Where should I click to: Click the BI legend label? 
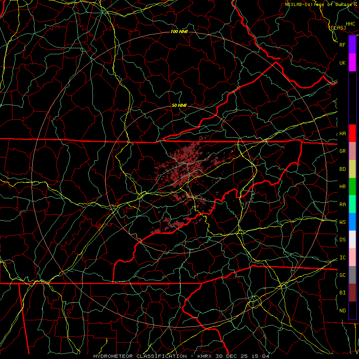[x=343, y=293]
